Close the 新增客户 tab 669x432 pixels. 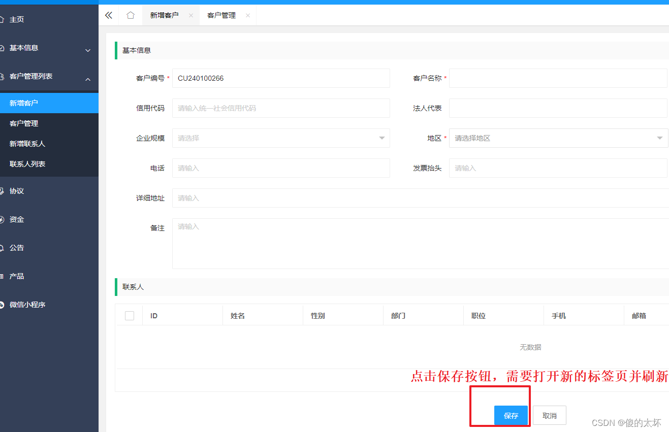click(191, 16)
